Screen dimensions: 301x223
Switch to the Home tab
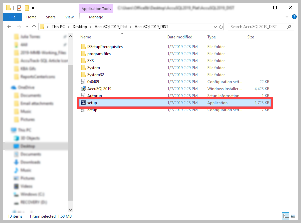[31, 17]
